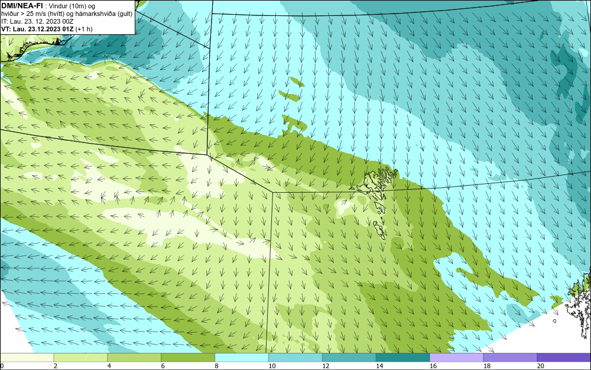Click the legend scale label '14'
Image resolution: width=591 pixels, height=370 pixels.
(379, 366)
